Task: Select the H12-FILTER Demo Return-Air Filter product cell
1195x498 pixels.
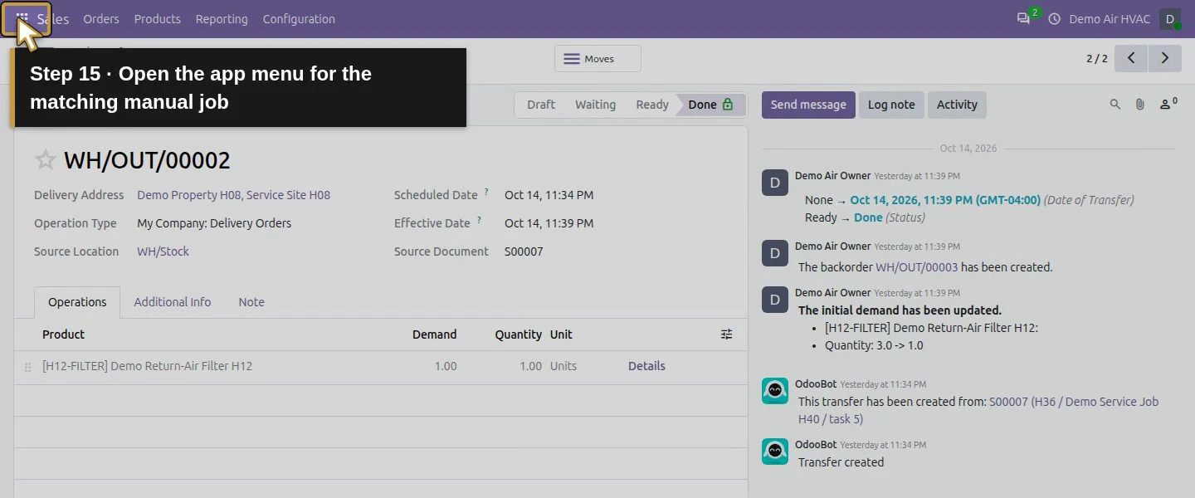Action: pyautogui.click(x=148, y=366)
